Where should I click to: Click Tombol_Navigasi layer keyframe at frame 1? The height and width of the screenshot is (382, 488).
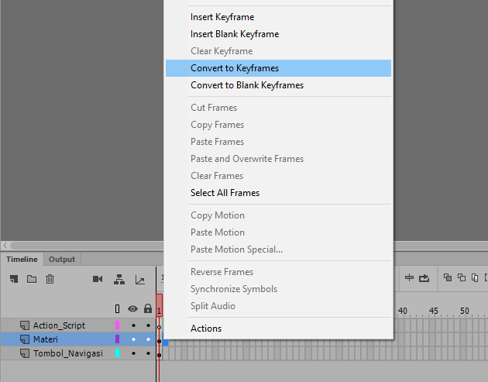pos(159,355)
